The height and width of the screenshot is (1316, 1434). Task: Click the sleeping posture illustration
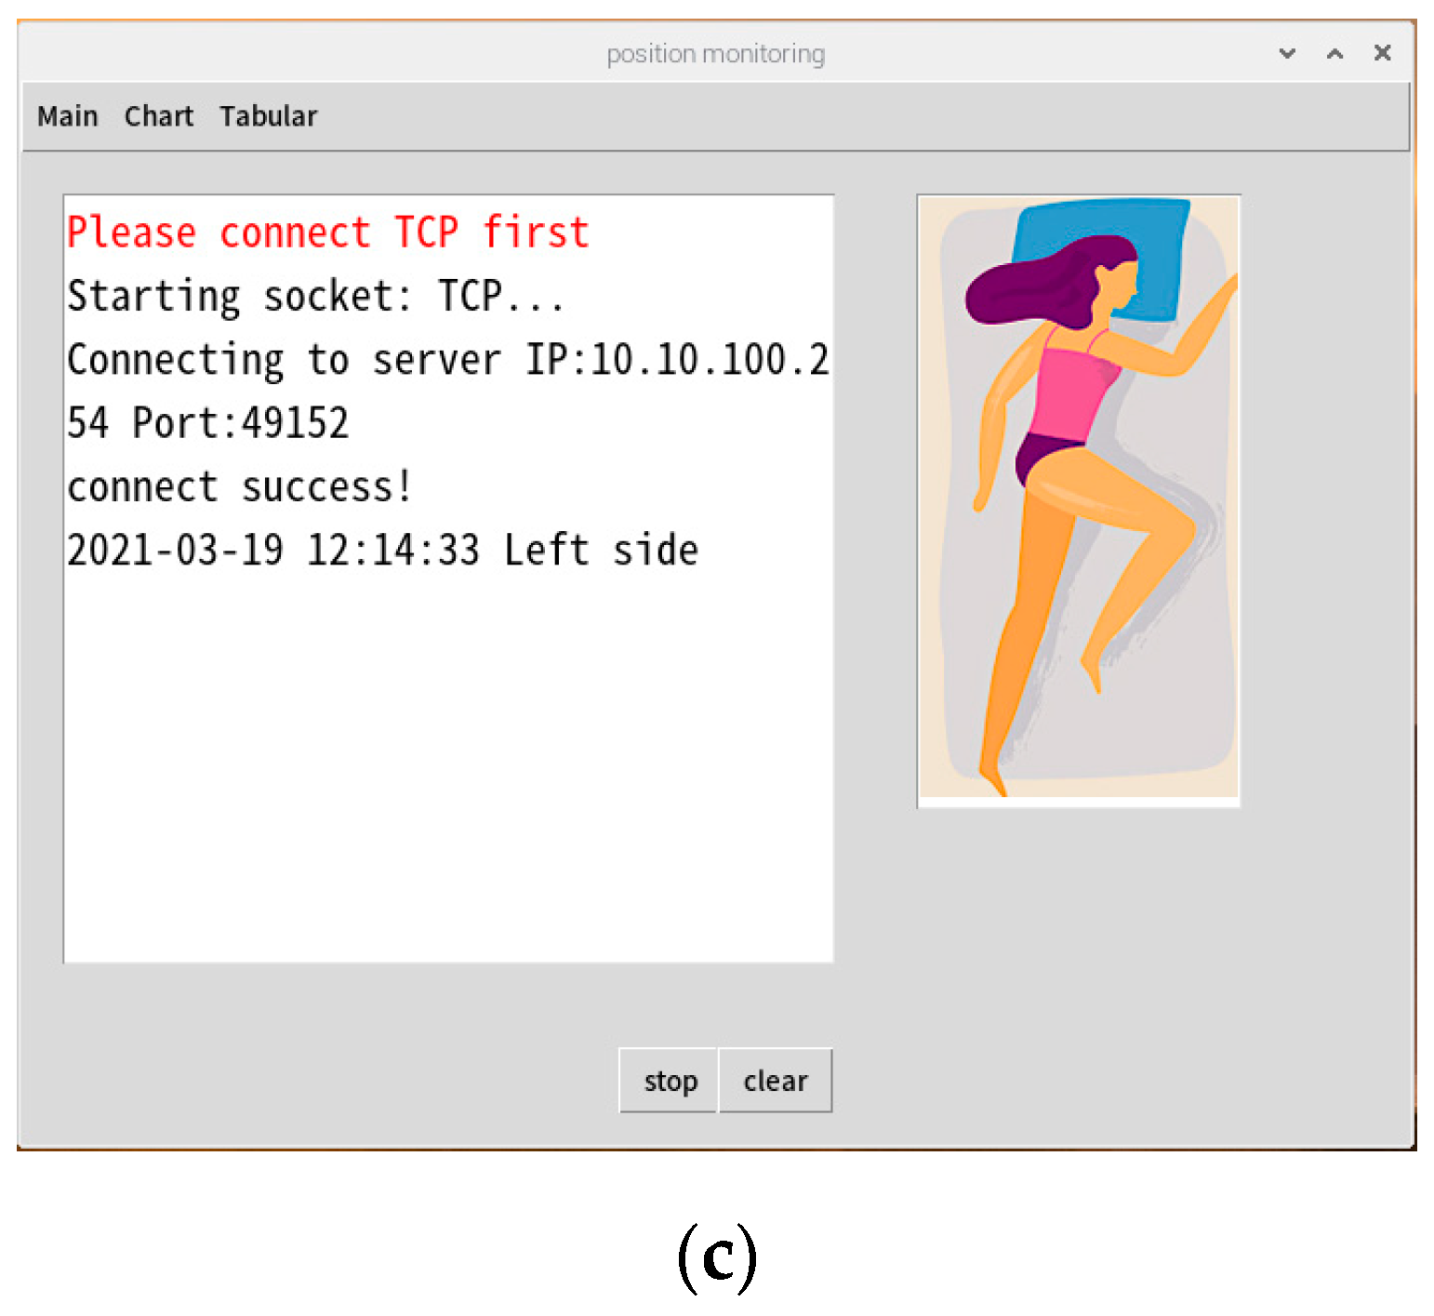(x=1078, y=500)
